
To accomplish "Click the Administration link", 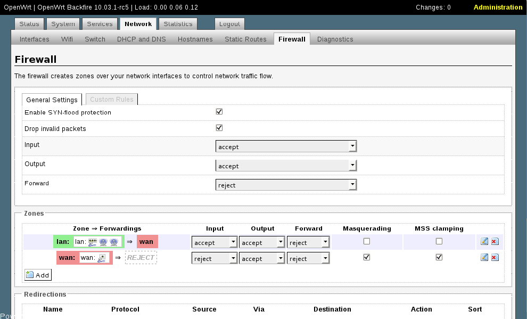I will (498, 7).
